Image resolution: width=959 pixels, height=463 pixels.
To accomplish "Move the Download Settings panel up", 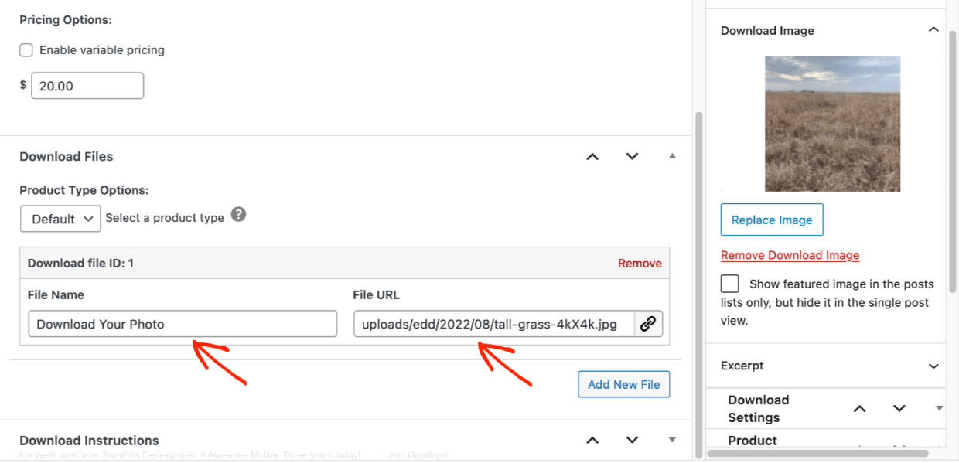I will pos(859,408).
